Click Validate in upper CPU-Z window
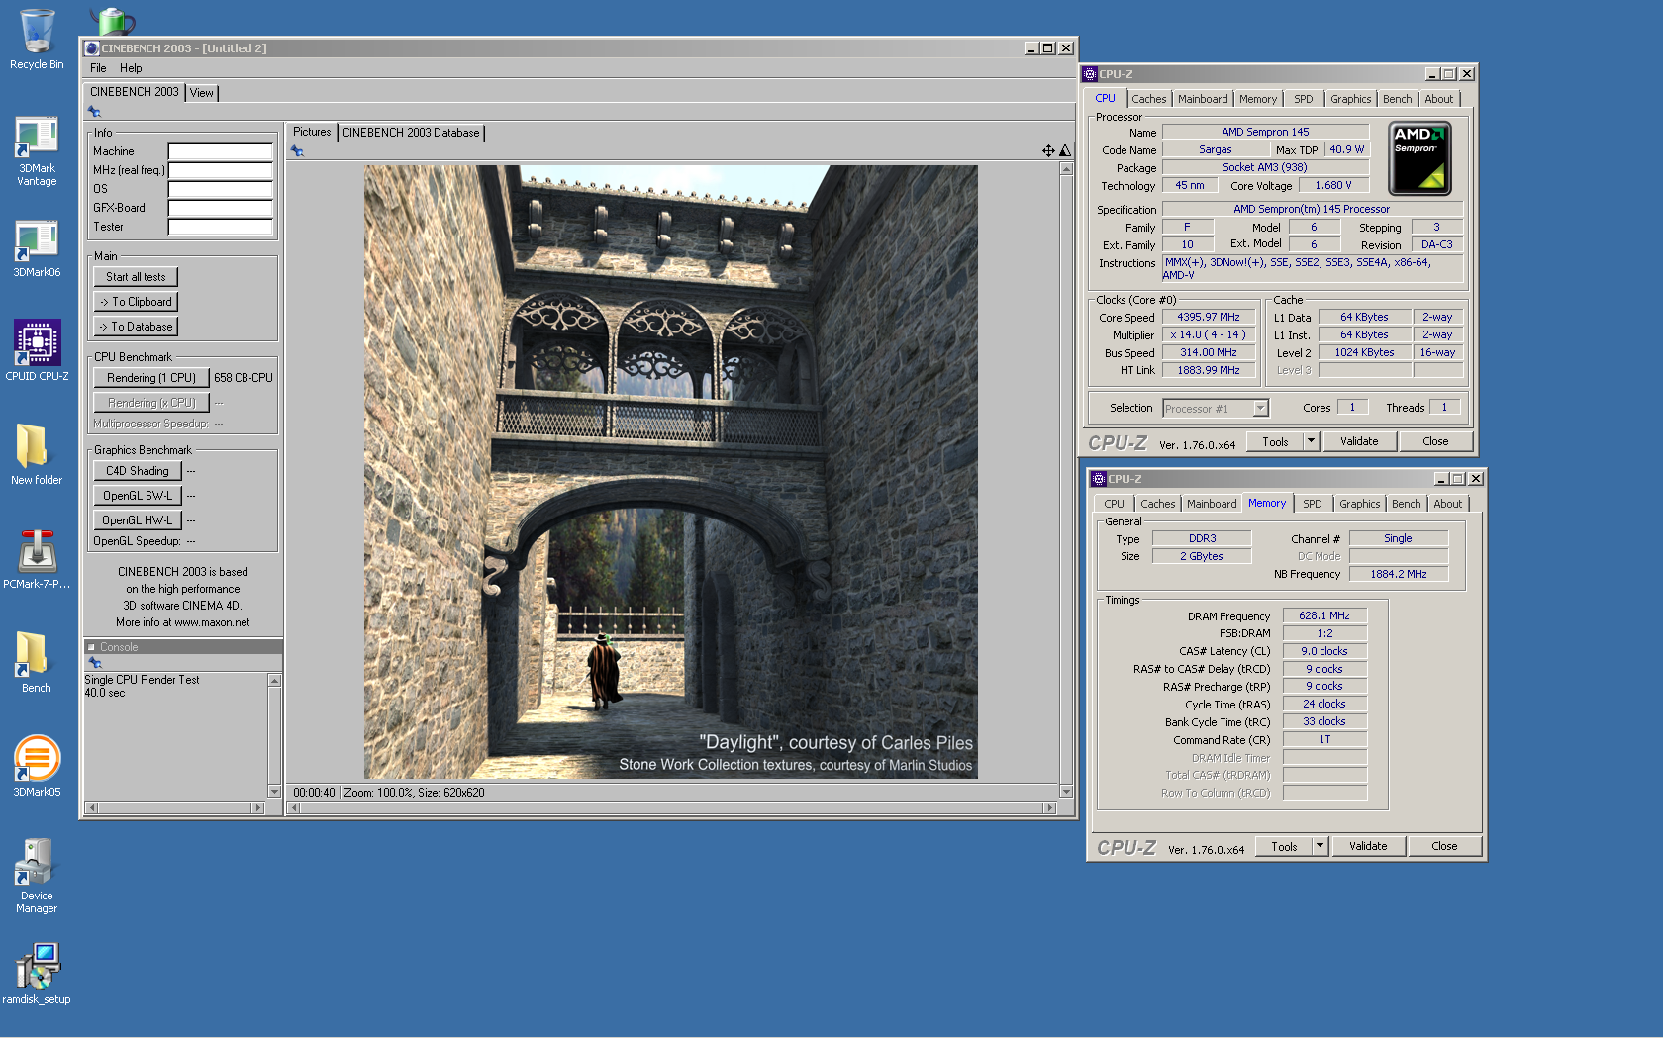The height and width of the screenshot is (1039, 1663). tap(1359, 441)
